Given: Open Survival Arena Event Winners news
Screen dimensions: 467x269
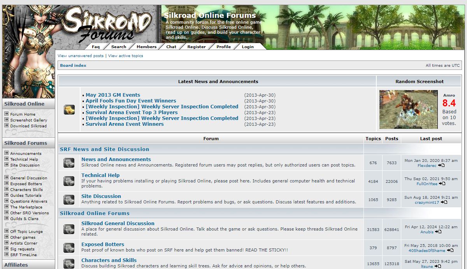Looking at the screenshot, I should click(125, 124).
